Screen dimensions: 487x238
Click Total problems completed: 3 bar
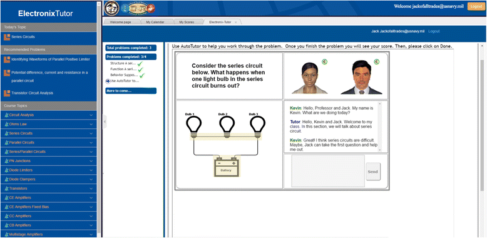131,48
